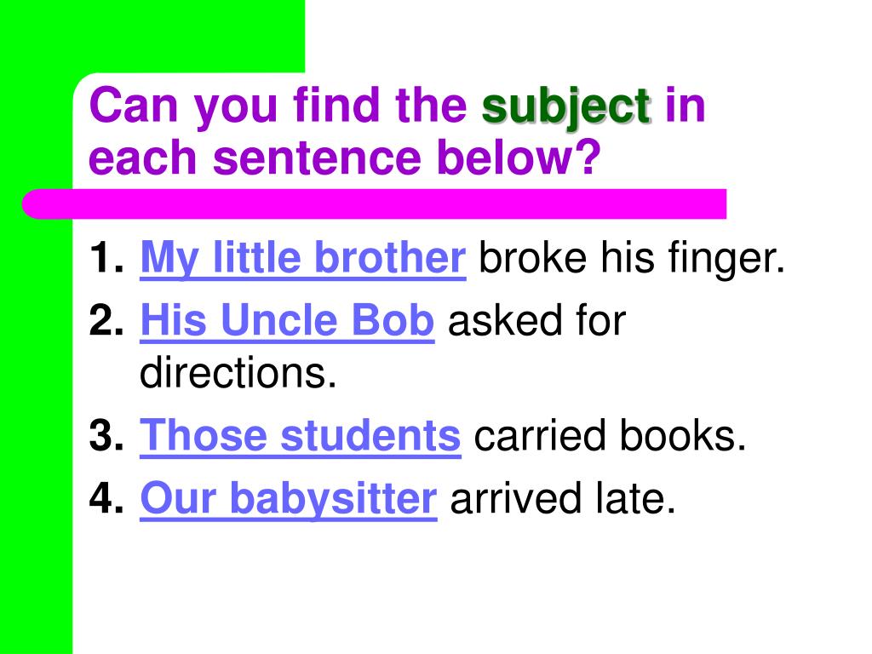
Task: Click the text 'carried books.'
Action: [610, 435]
